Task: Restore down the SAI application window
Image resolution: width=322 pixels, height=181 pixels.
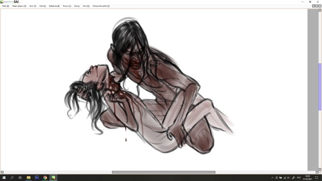Action: [310, 2]
